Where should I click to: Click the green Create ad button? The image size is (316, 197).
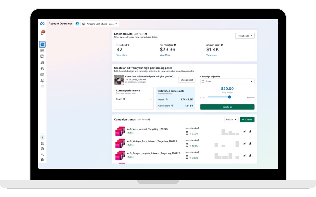pyautogui.click(x=227, y=107)
